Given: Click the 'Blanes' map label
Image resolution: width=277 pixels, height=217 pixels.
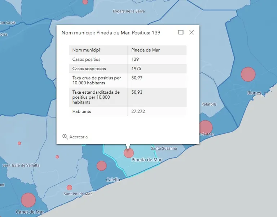Looking at the screenshot, I should (254, 93).
